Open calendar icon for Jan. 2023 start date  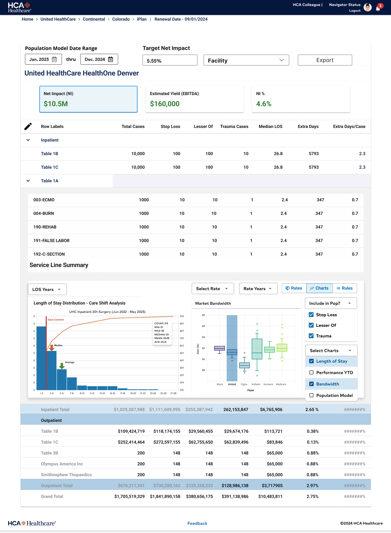(x=54, y=59)
